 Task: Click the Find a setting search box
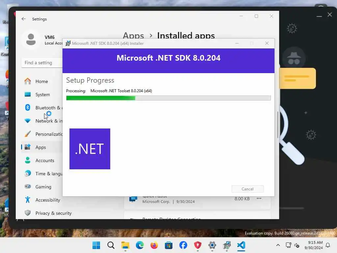coord(42,63)
